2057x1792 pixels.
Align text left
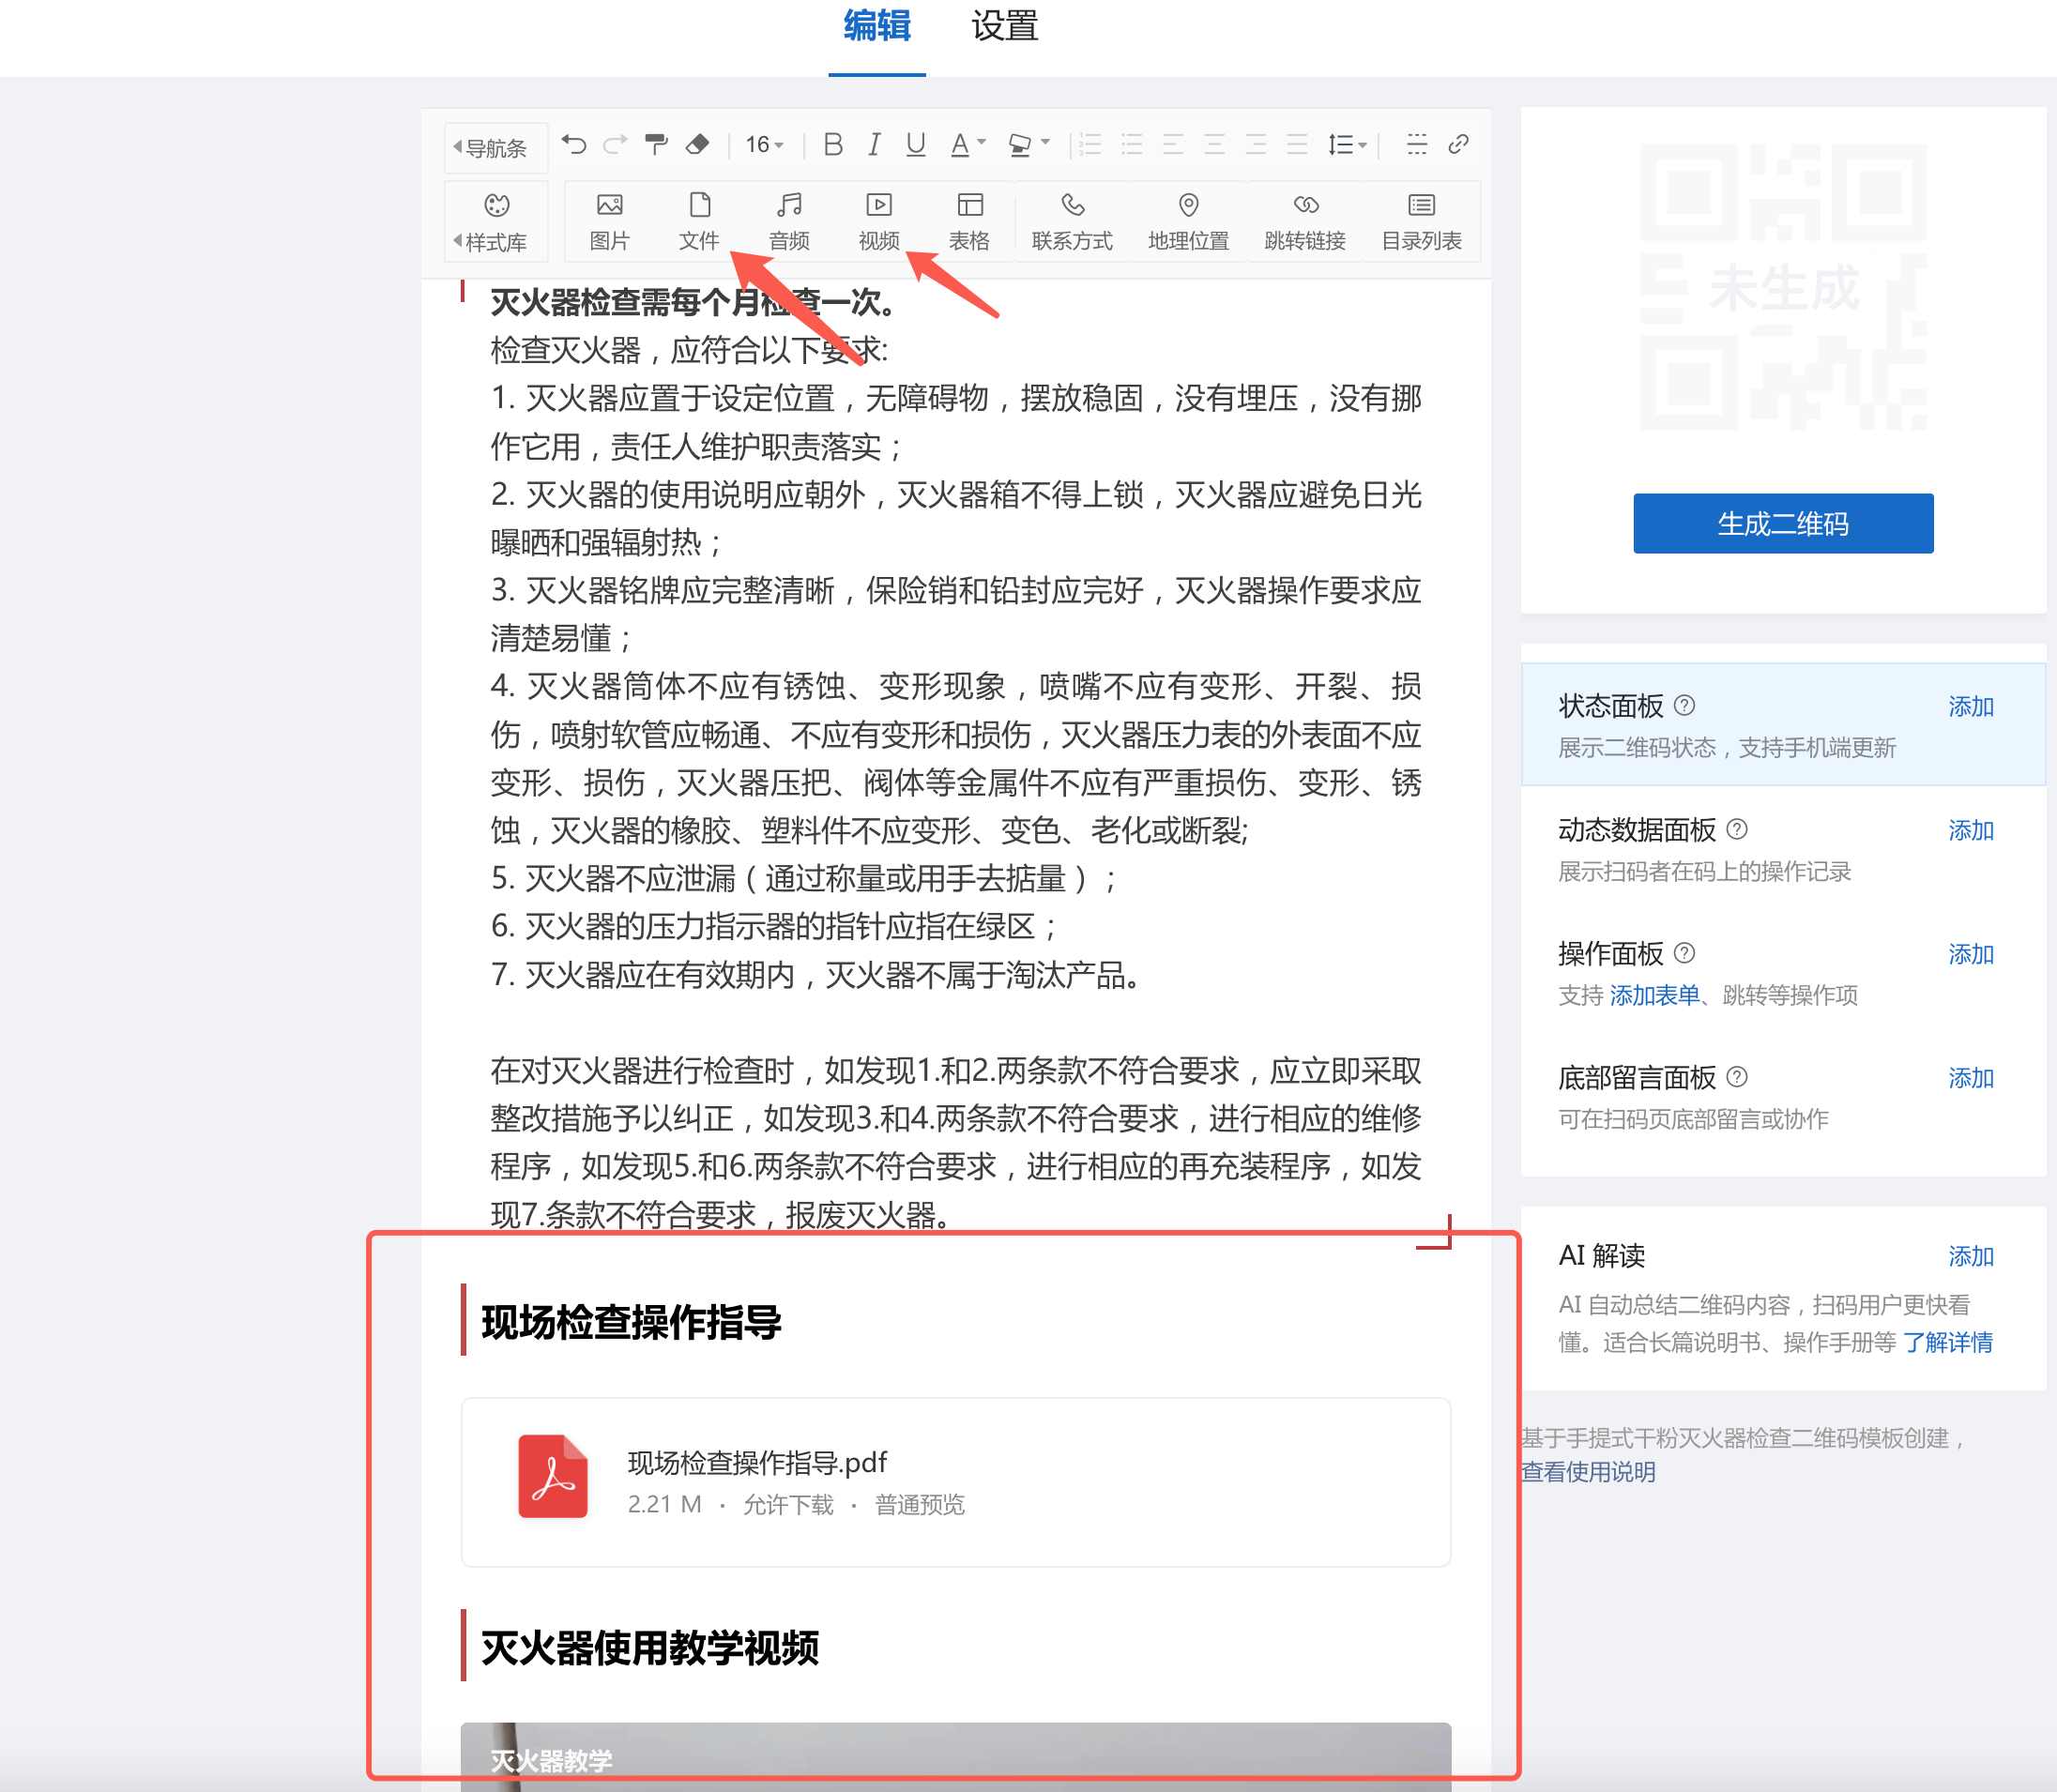tap(1173, 145)
